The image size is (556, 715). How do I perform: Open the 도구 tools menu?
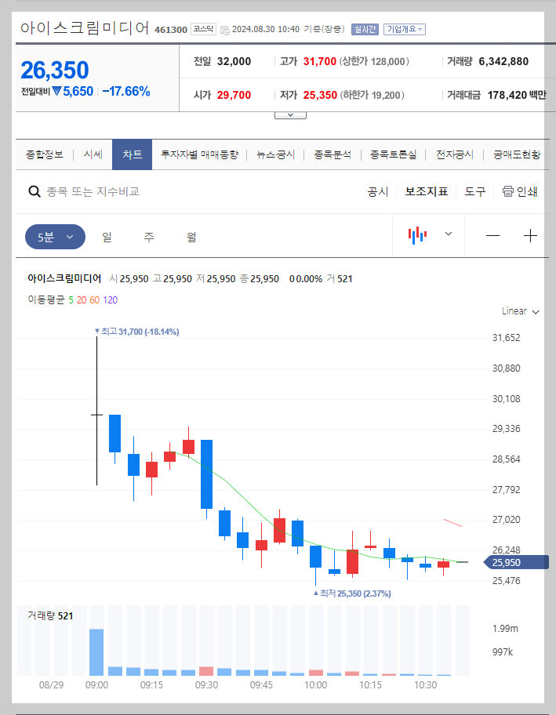pos(474,191)
